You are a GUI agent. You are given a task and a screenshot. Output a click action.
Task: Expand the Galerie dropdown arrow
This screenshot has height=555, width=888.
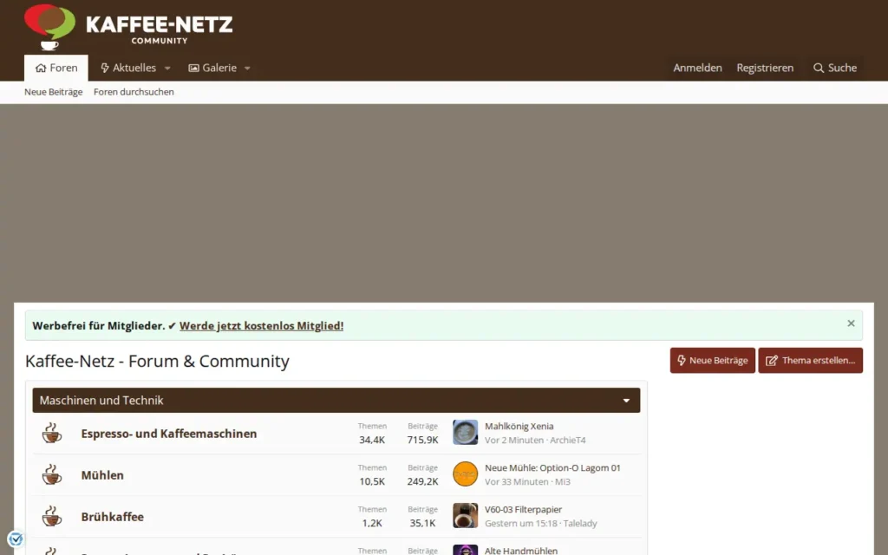click(247, 69)
